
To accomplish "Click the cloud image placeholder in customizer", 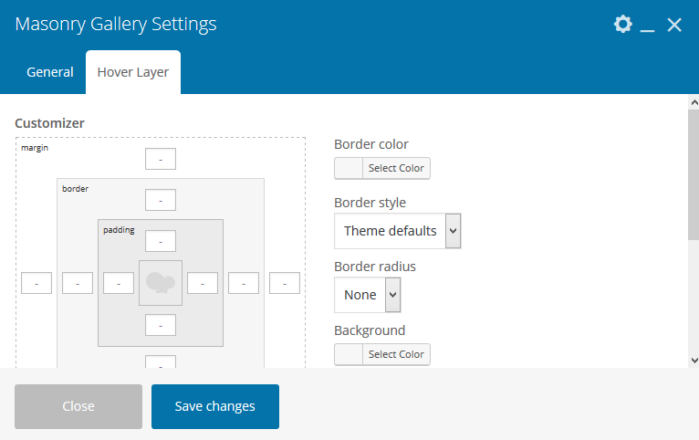I will tap(161, 283).
